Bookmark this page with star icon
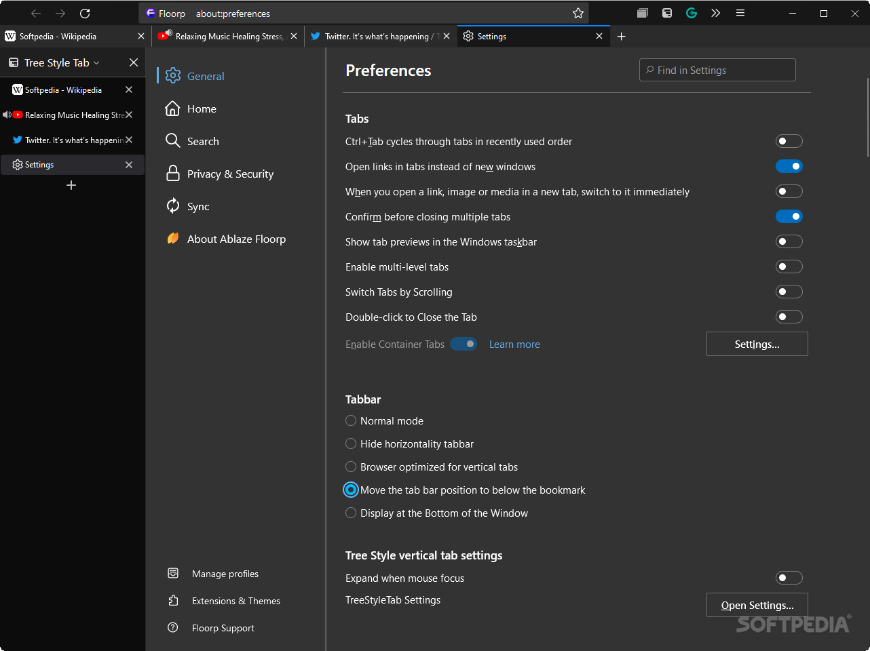Image resolution: width=870 pixels, height=651 pixels. (x=578, y=14)
